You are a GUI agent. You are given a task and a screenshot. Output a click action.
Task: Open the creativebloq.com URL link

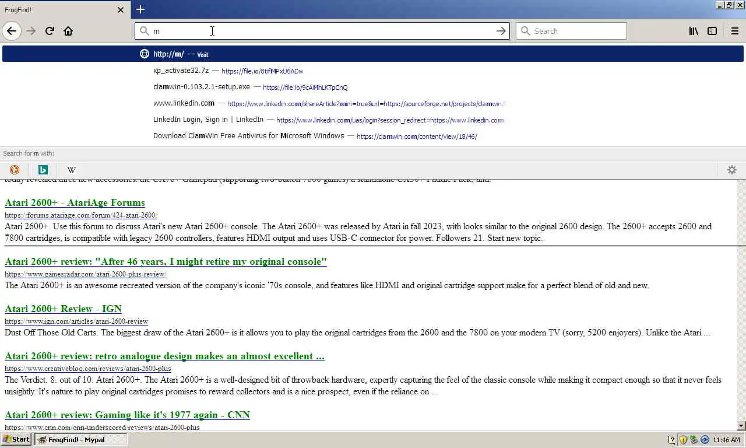(88, 369)
